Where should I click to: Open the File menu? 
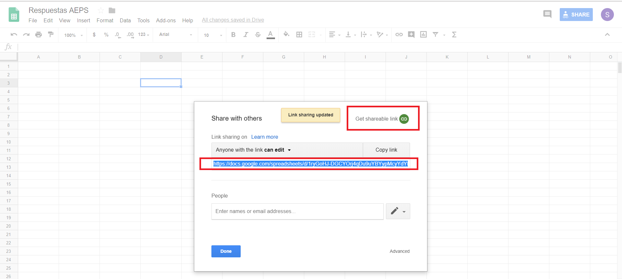pos(33,20)
